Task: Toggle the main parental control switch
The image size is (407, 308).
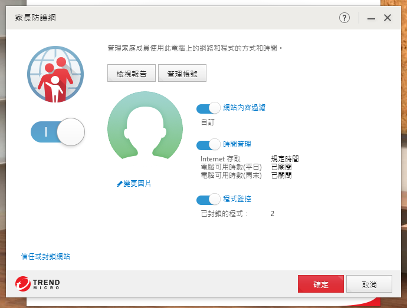Action: pyautogui.click(x=58, y=132)
